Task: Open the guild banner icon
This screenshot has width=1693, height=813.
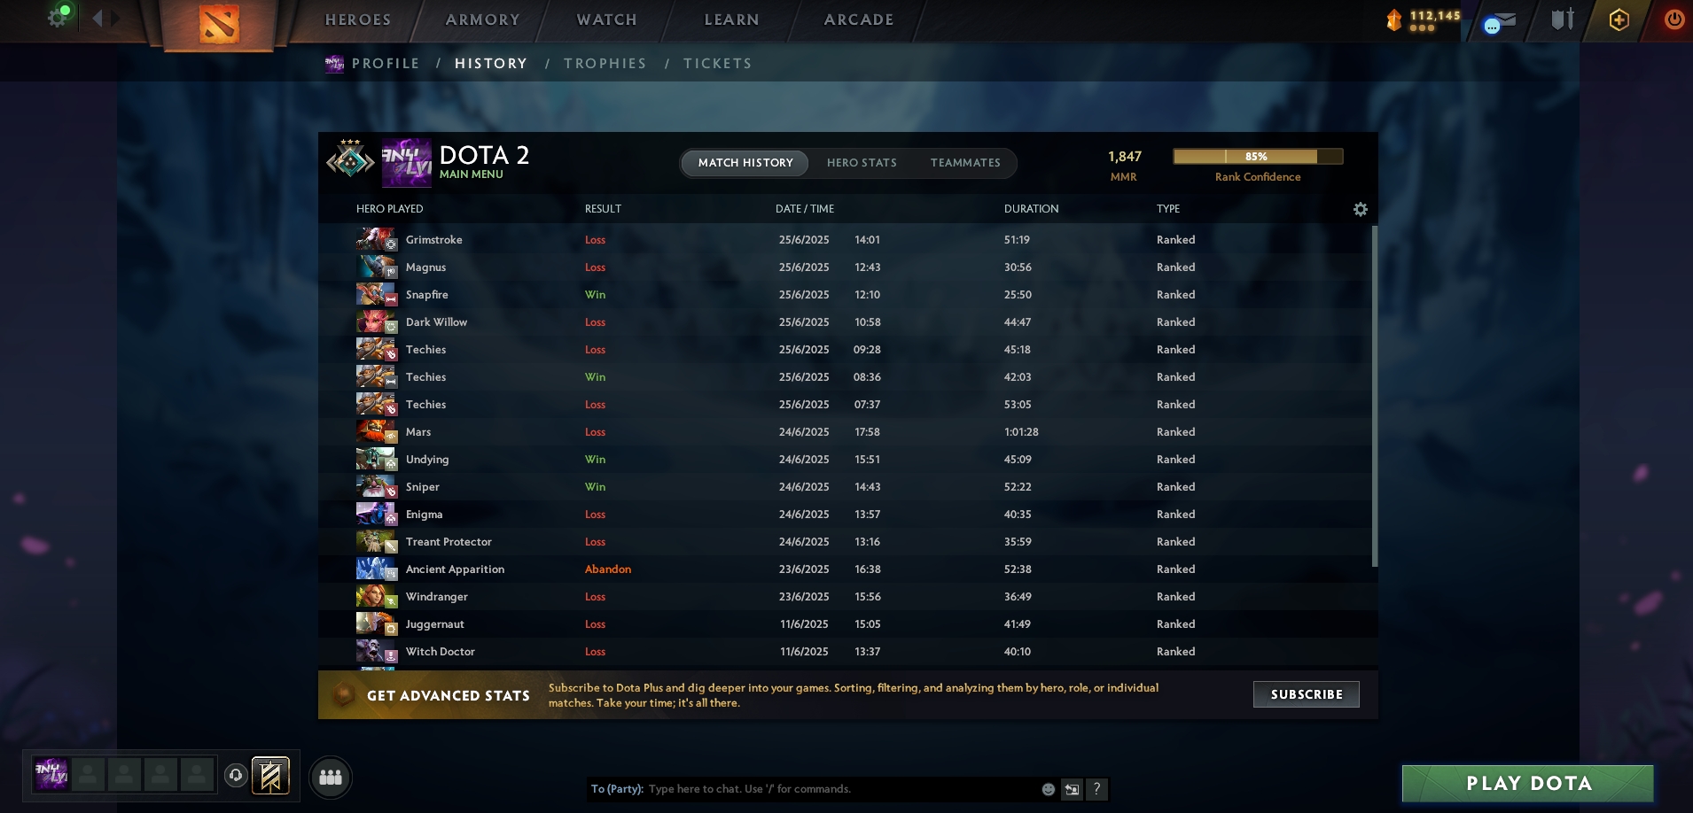Action: pyautogui.click(x=270, y=776)
